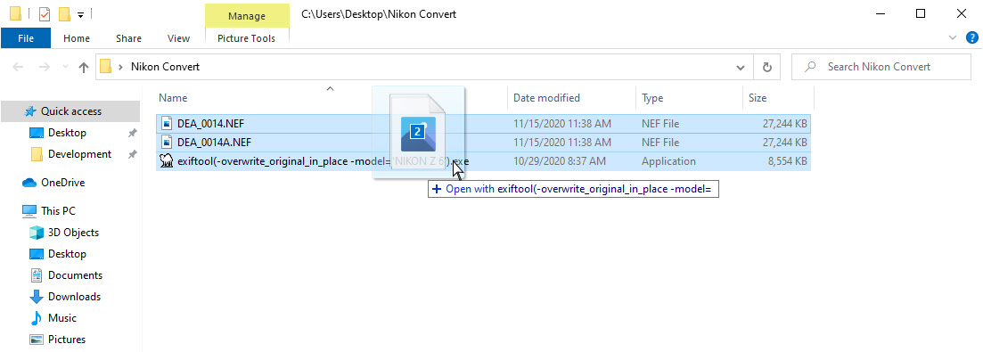The image size is (983, 352).
Task: Click the OneDrive cloud icon
Action: pyautogui.click(x=29, y=183)
